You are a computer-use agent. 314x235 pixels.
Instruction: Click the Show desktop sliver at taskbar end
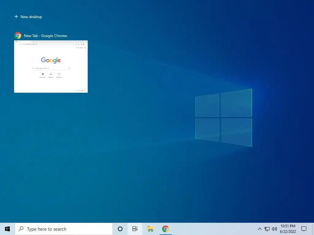313,229
